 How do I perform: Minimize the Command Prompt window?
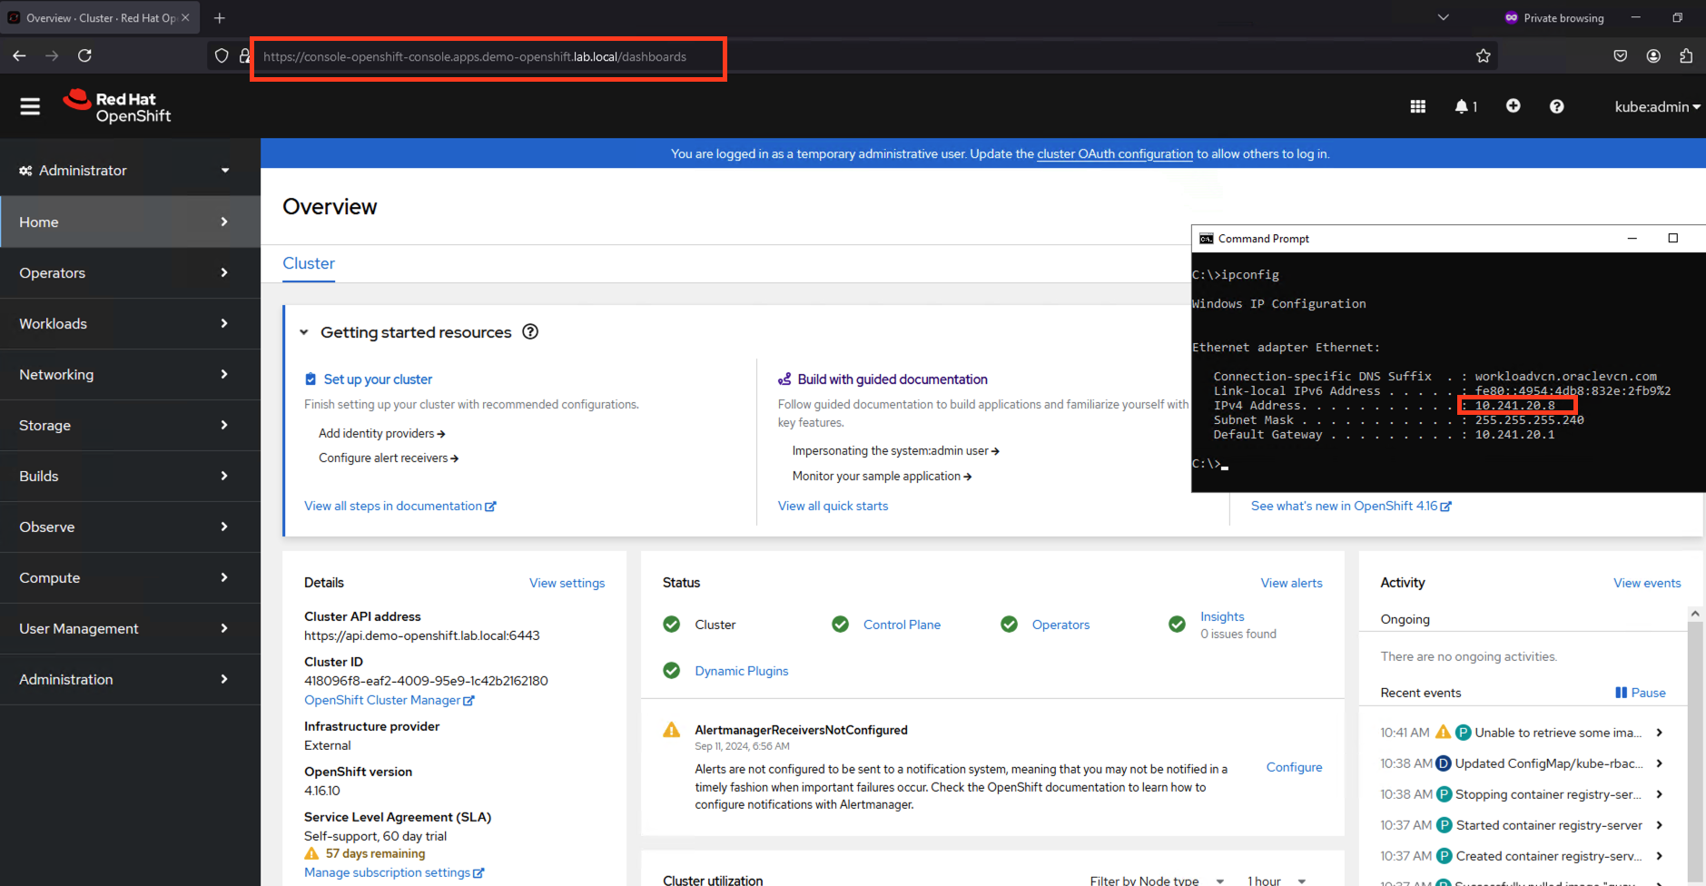click(1632, 239)
